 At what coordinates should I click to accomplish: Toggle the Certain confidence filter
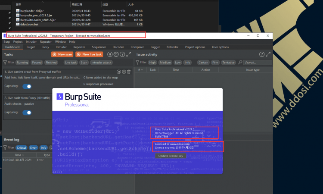tap(203, 63)
